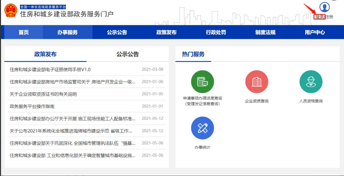Go to 首页 in navigation bar

click(x=24, y=32)
